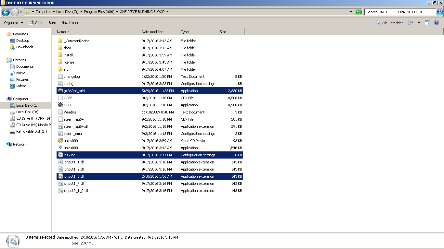Image resolution: width=444 pixels, height=249 pixels.
Task: Click the config settings file icon
Action: tap(60, 84)
